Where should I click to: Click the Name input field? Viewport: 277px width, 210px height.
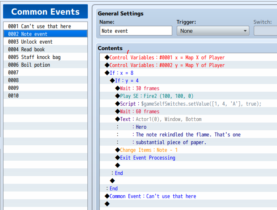click(x=136, y=31)
